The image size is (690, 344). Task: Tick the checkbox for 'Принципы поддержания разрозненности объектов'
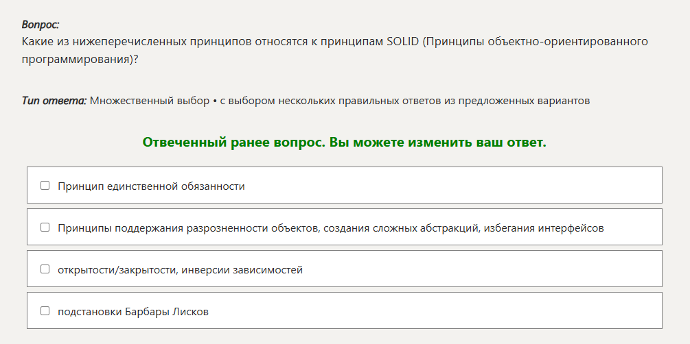coord(45,228)
